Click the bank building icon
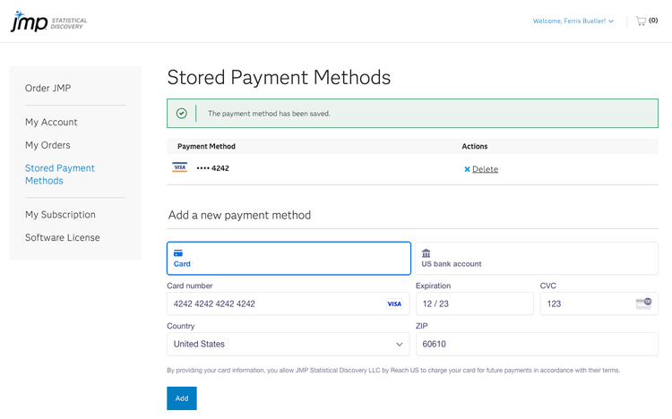This screenshot has height=419, width=672. coord(426,253)
